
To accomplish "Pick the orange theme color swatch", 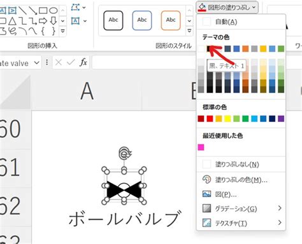I will pyautogui.click(x=245, y=49).
